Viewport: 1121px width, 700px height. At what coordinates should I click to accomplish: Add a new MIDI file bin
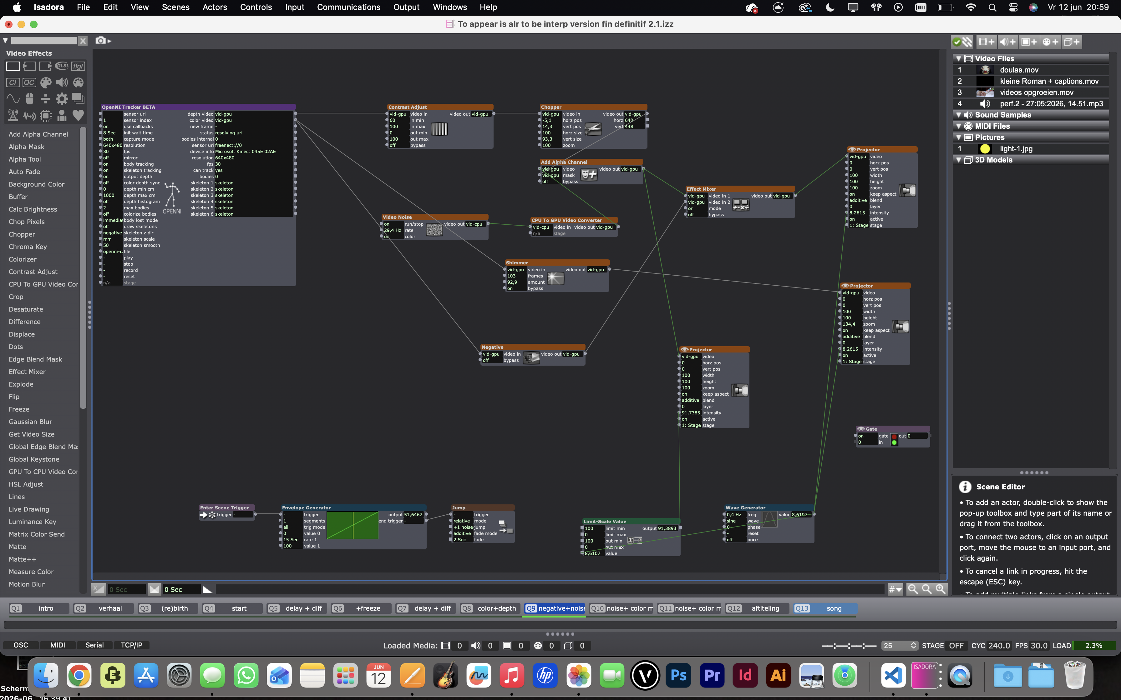[1050, 42]
